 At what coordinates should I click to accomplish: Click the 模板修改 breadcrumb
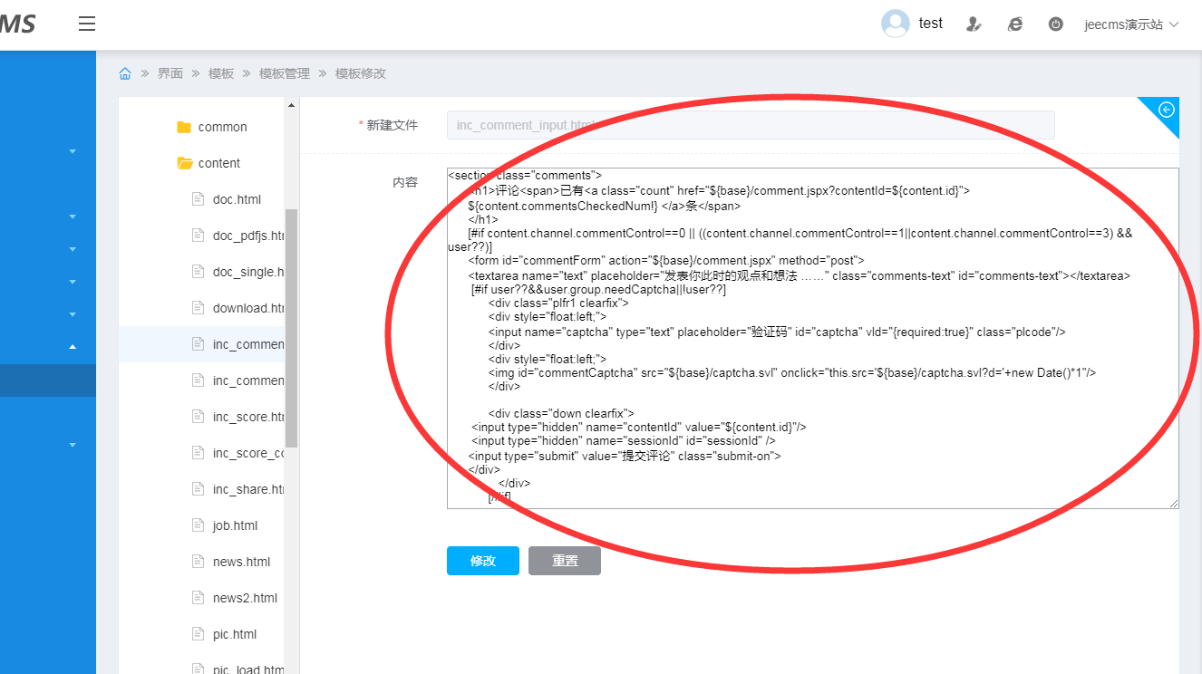coord(361,73)
